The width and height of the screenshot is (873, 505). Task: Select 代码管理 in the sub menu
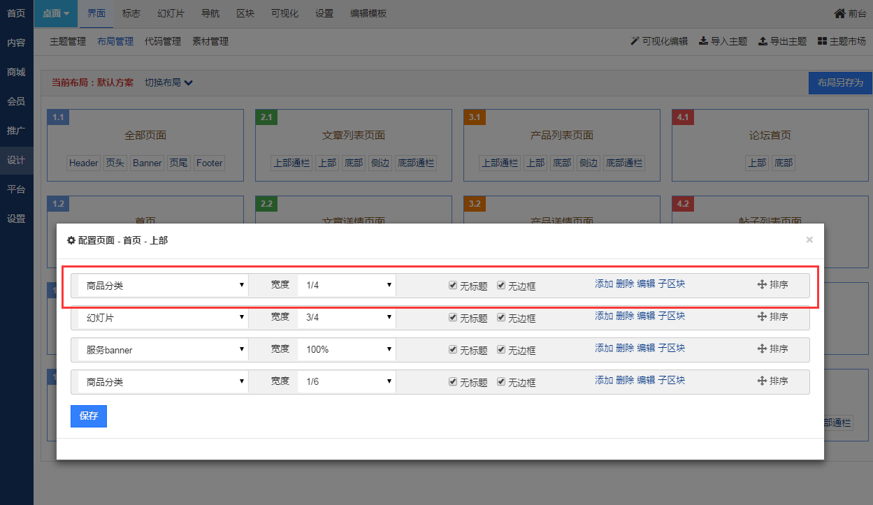[163, 41]
